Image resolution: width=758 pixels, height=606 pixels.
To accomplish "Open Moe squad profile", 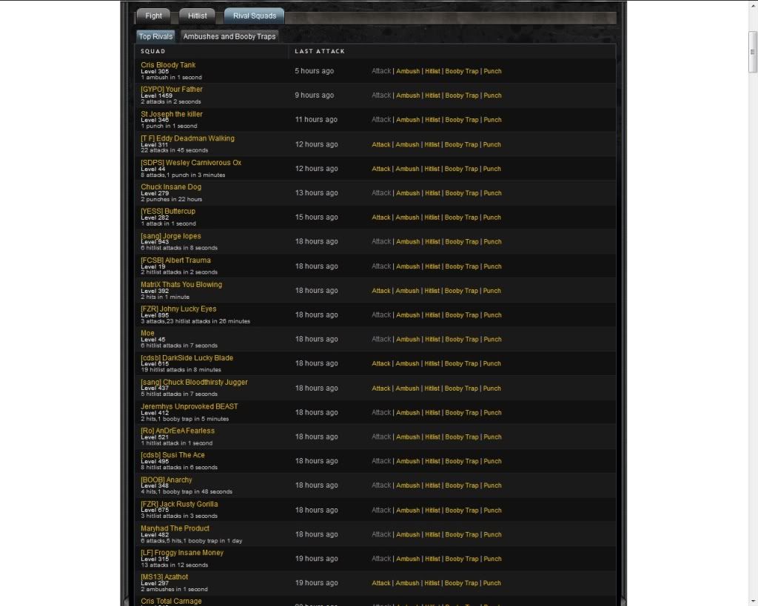I will [147, 332].
